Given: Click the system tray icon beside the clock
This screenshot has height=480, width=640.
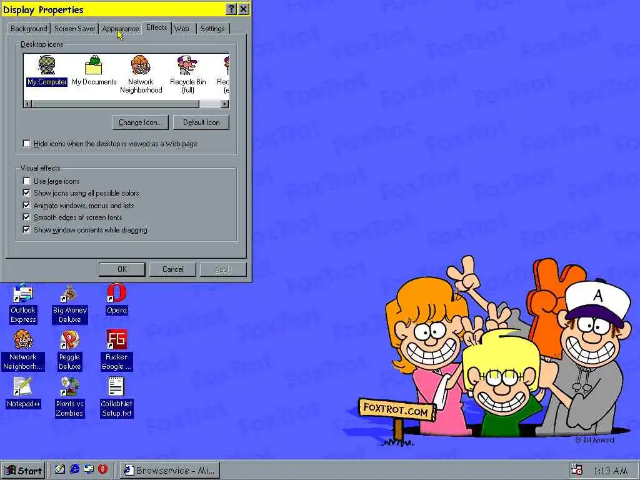Looking at the screenshot, I should (577, 470).
